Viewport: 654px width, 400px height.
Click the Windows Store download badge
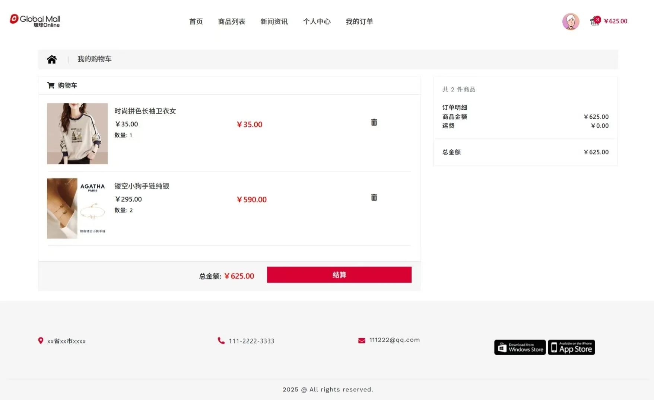pos(520,347)
